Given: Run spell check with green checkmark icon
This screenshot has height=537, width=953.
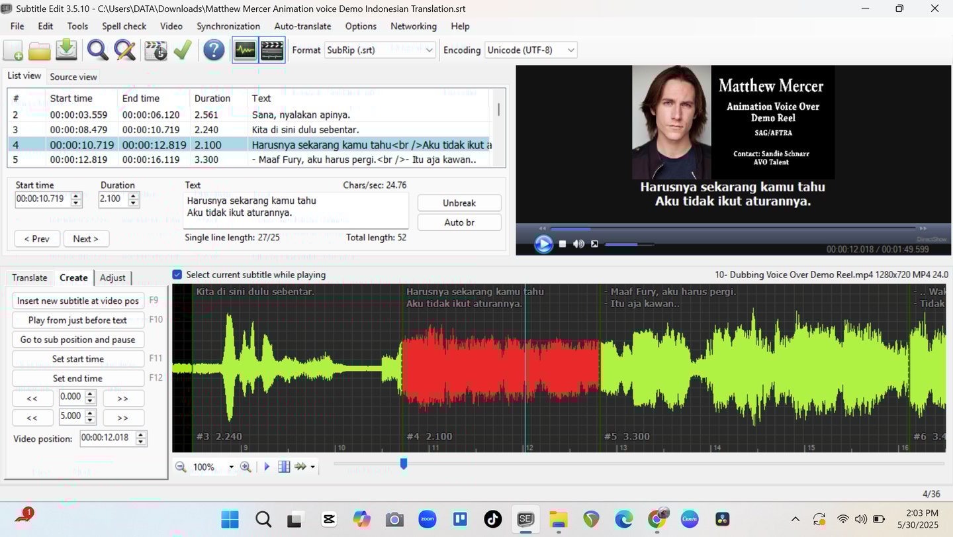Looking at the screenshot, I should (x=182, y=50).
